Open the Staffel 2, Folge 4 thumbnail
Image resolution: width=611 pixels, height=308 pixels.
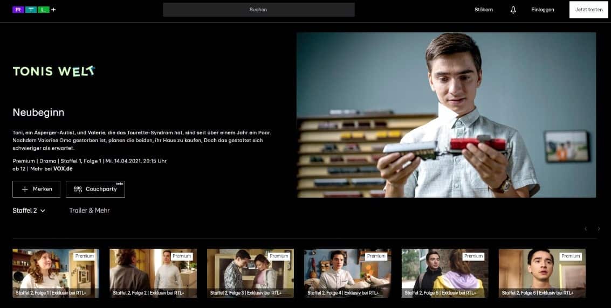click(348, 274)
